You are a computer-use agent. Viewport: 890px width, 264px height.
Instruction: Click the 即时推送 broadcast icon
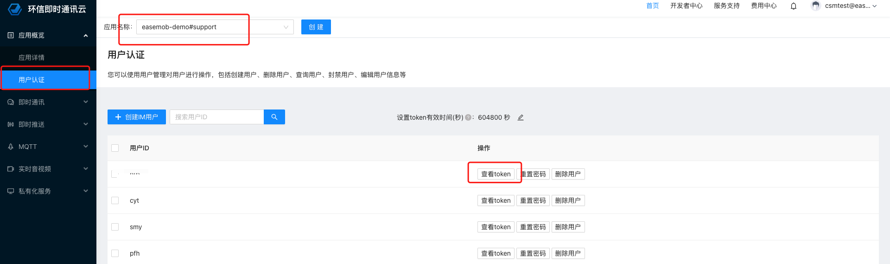click(11, 124)
